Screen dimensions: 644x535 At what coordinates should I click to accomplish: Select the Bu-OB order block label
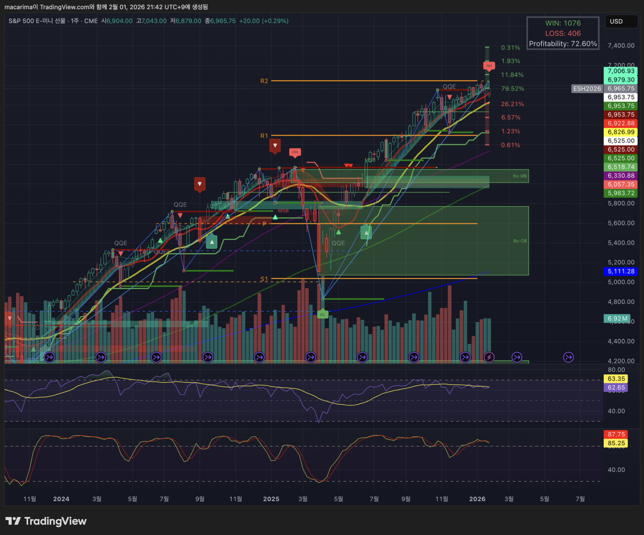520,241
